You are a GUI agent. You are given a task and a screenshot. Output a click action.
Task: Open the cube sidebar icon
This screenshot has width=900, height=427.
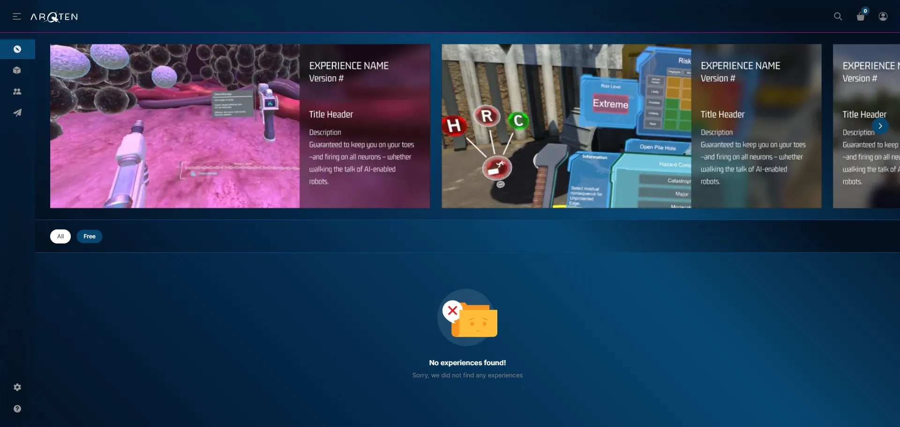17,70
